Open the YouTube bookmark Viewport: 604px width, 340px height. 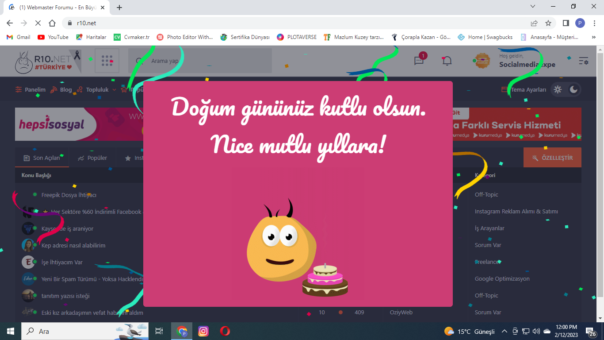pyautogui.click(x=53, y=37)
